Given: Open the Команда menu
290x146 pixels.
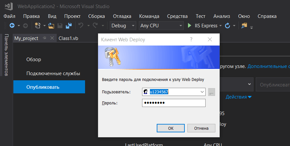Looking at the screenshot, I should [149, 16].
